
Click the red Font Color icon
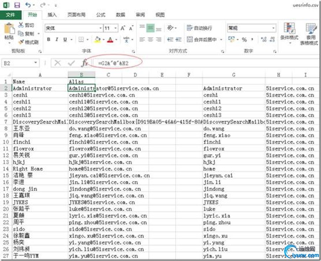point(110,39)
